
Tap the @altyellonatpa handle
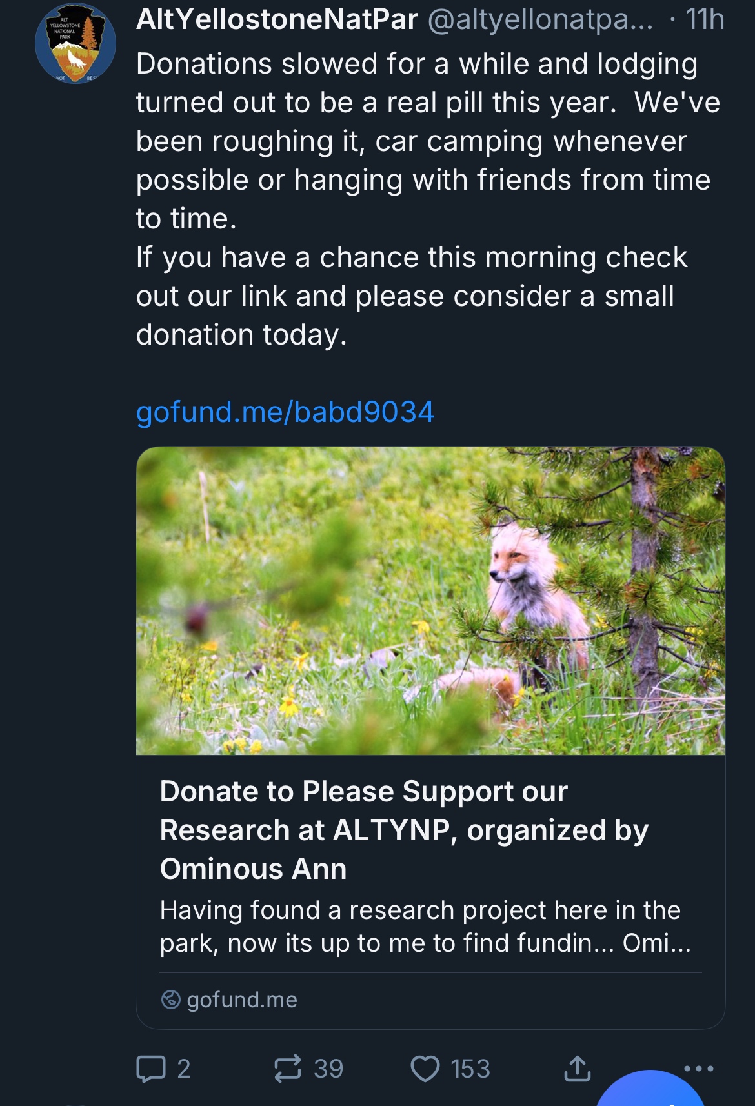[539, 19]
